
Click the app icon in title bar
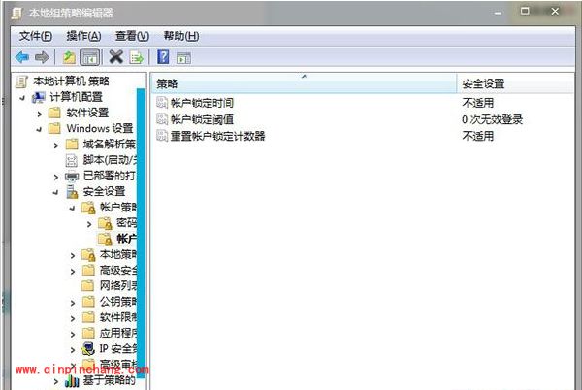(x=17, y=13)
